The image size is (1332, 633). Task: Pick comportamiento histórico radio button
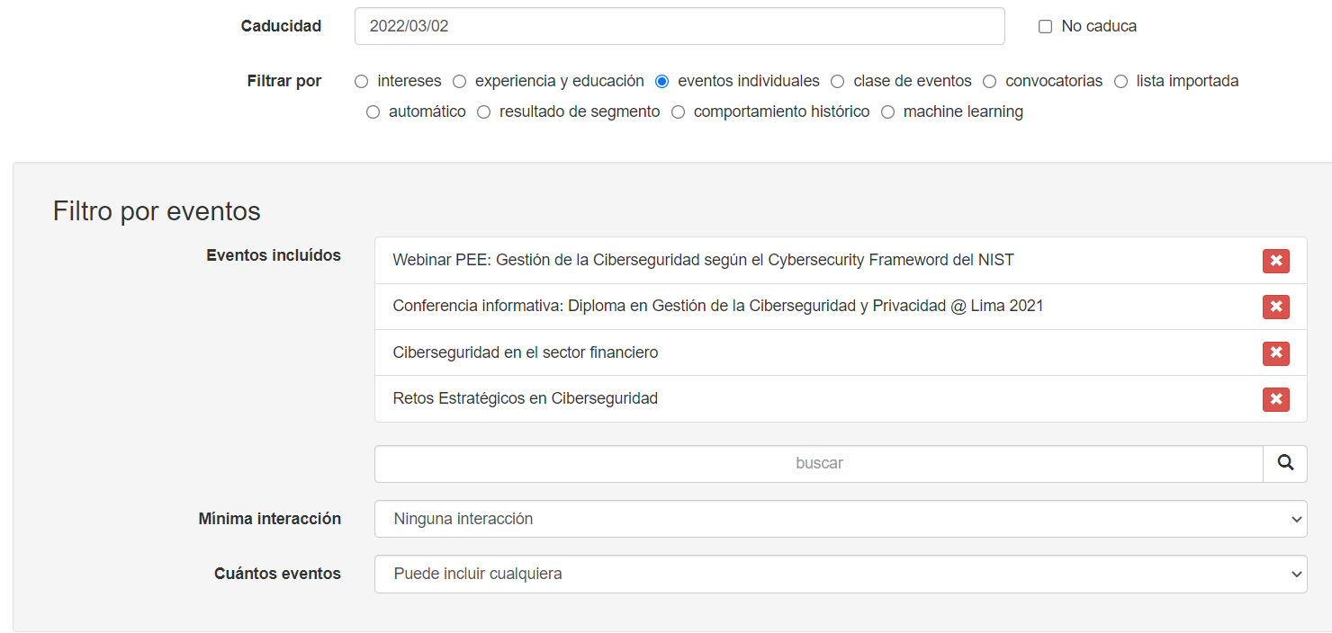678,112
